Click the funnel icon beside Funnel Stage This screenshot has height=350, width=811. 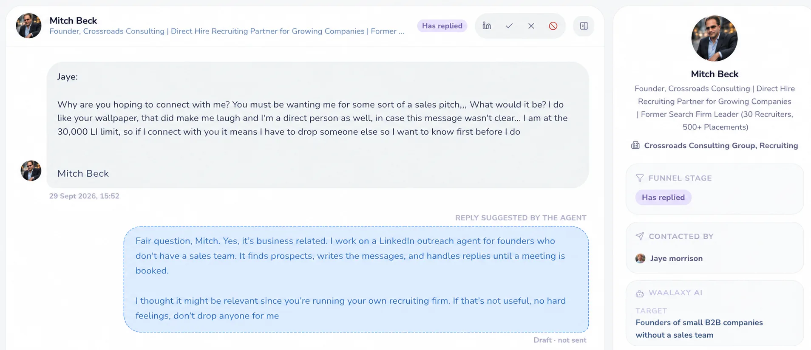click(x=640, y=178)
